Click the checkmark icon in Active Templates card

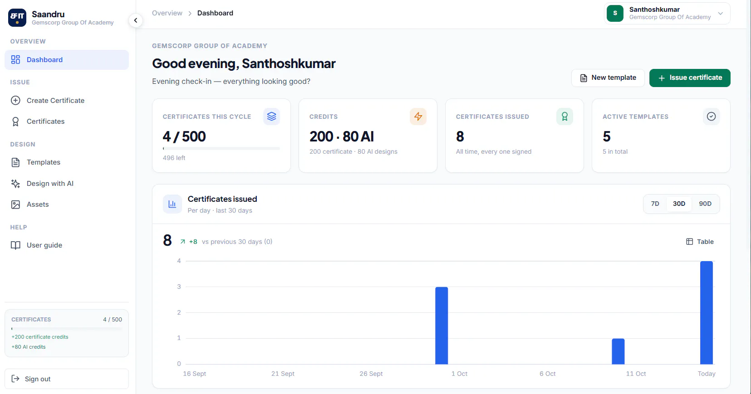tap(711, 117)
